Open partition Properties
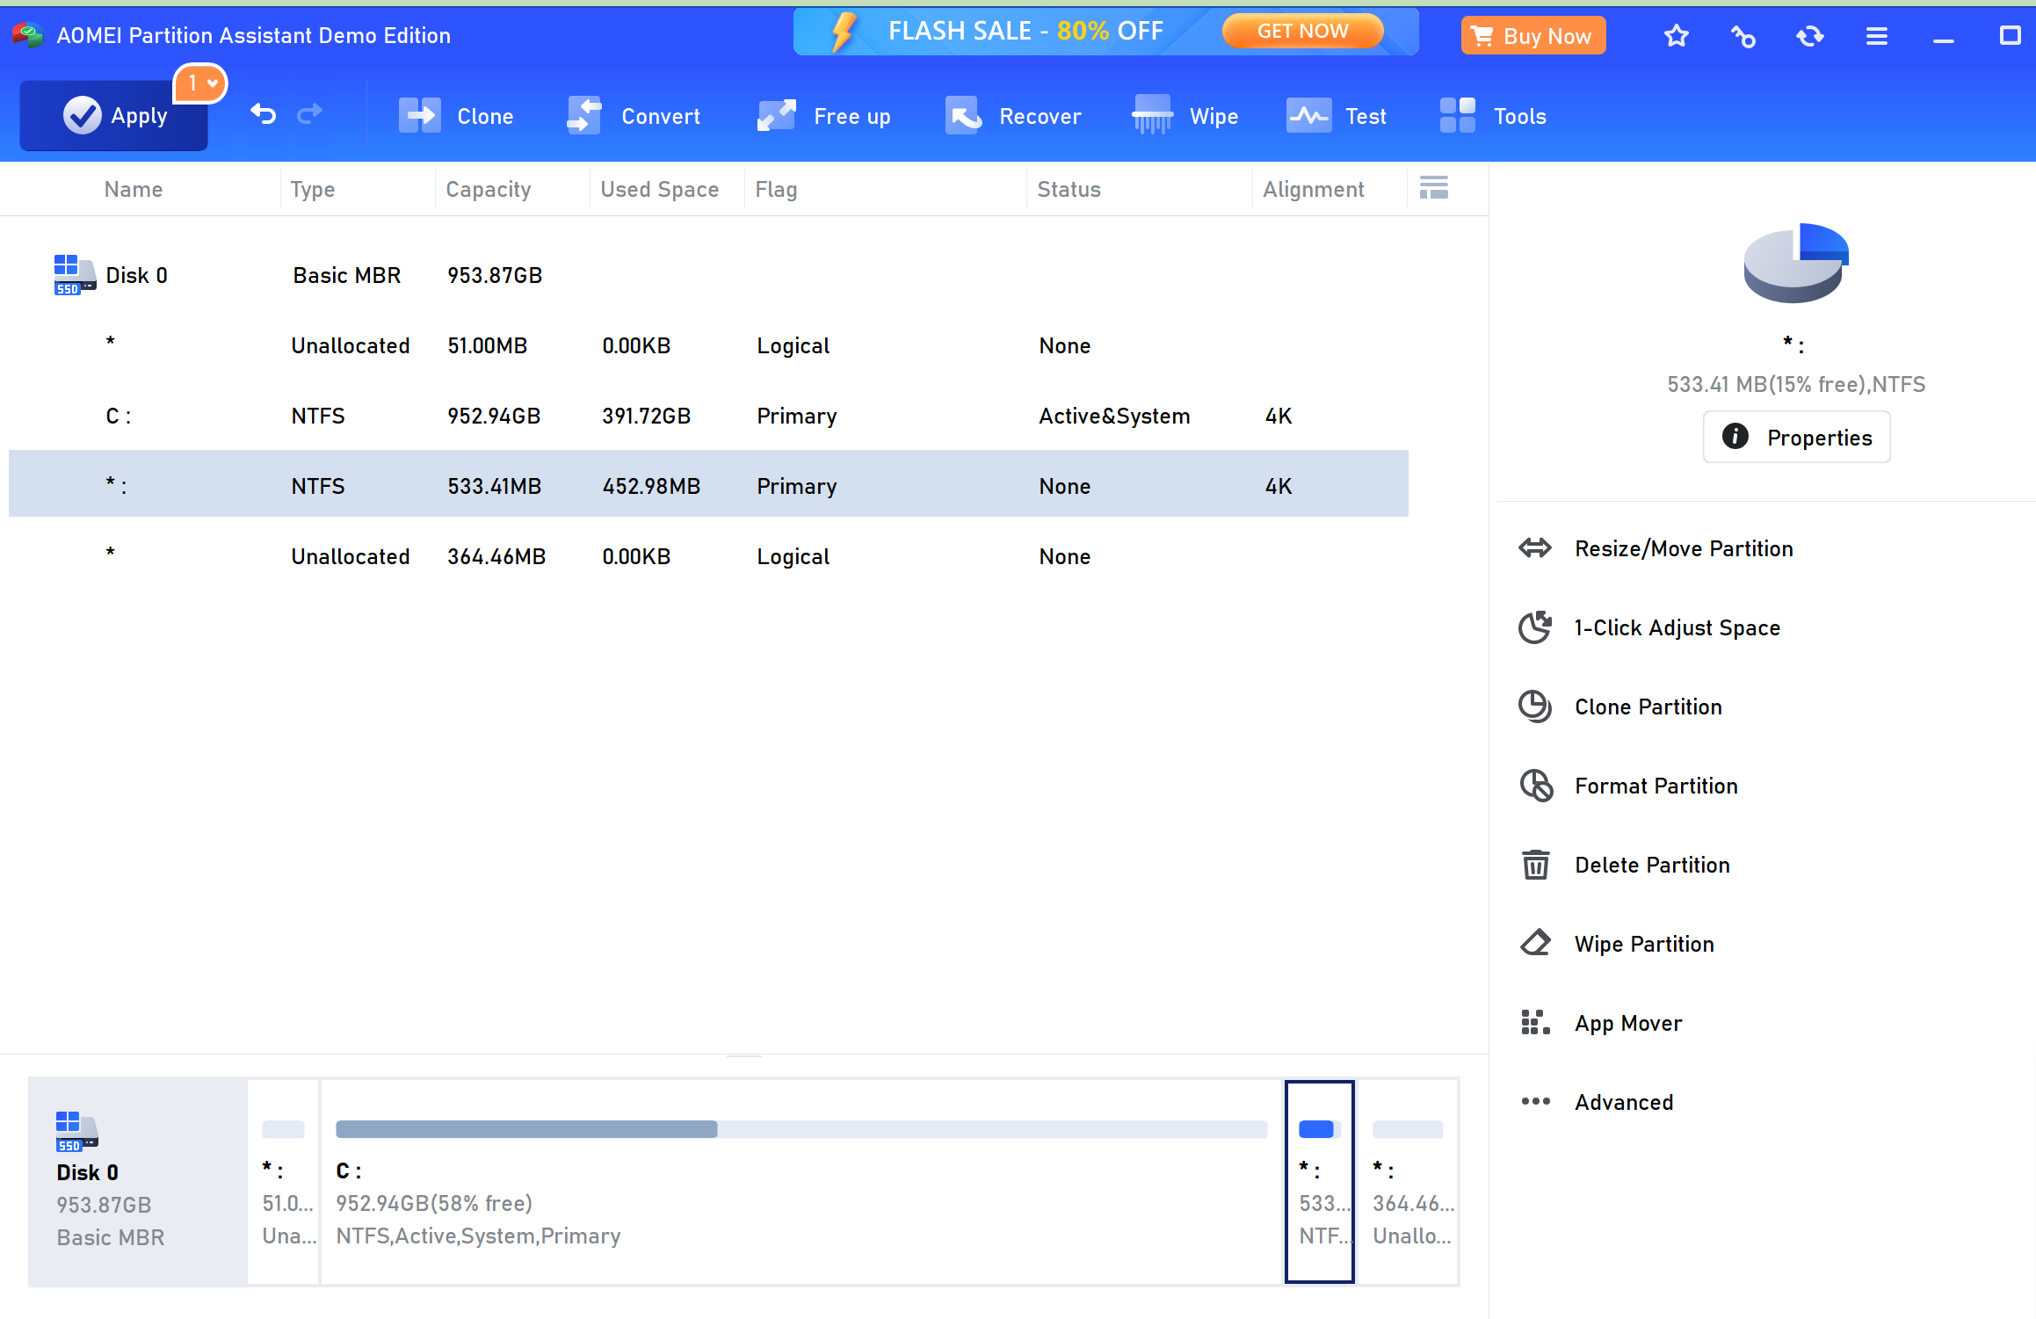 1796,437
